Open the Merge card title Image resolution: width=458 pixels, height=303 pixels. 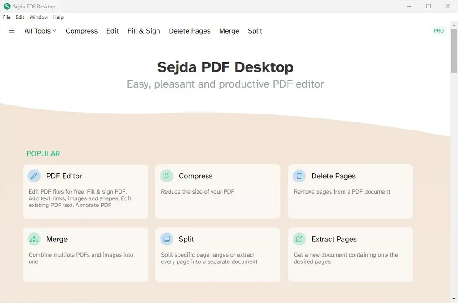(57, 239)
